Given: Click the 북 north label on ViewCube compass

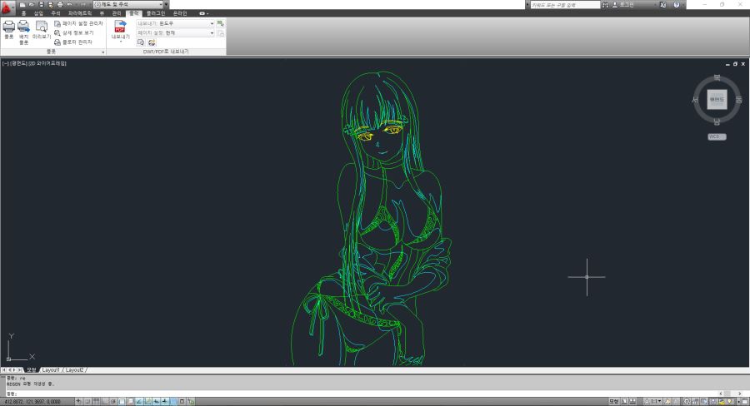Looking at the screenshot, I should (717, 77).
